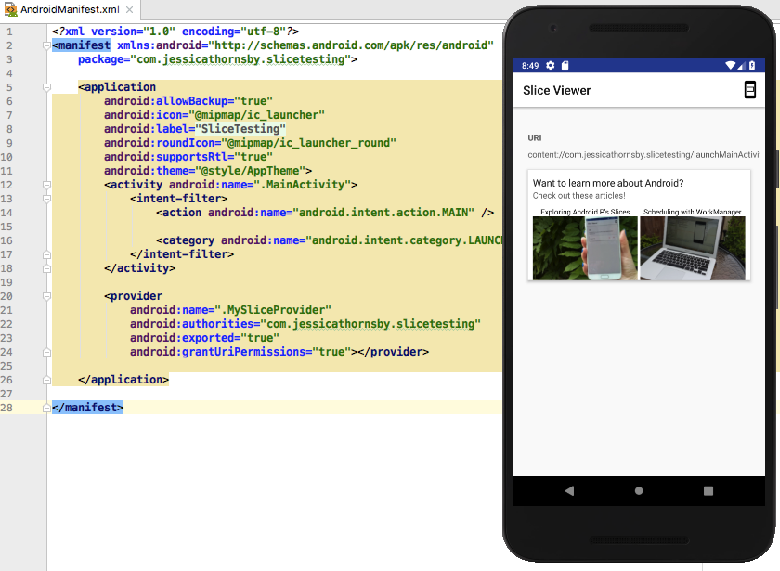780x571 pixels.
Task: Close the AndroidManifest.xml editor tab
Action: coord(129,9)
